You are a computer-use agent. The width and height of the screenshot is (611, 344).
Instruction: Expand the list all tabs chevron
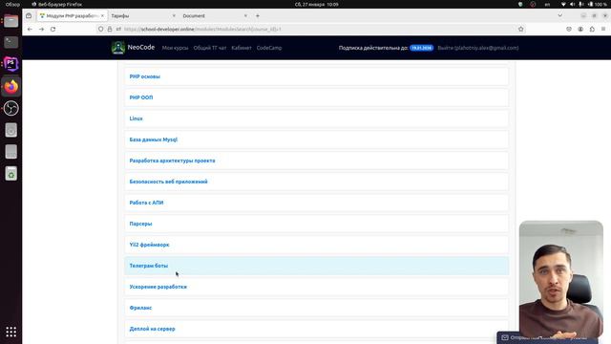click(x=560, y=16)
